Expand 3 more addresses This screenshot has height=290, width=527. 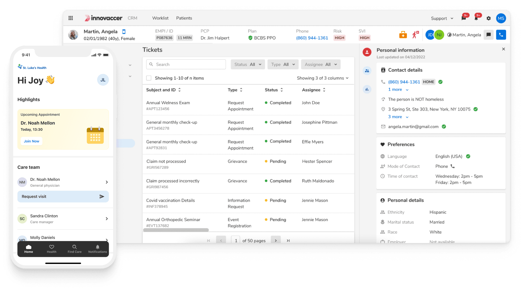[x=398, y=117]
